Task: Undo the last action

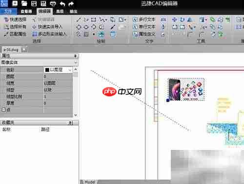Action: pos(62,4)
